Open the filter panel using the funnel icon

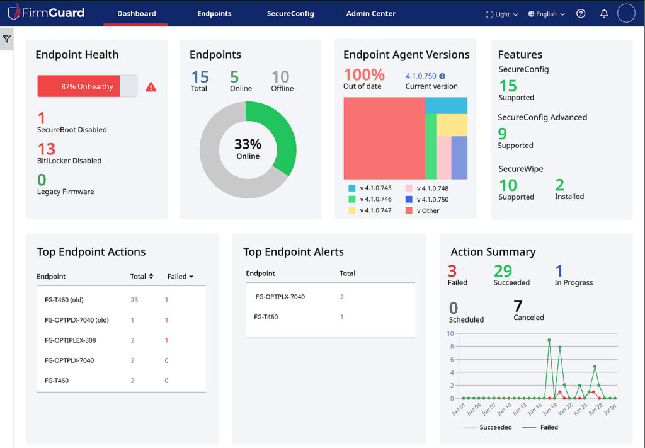(7, 38)
